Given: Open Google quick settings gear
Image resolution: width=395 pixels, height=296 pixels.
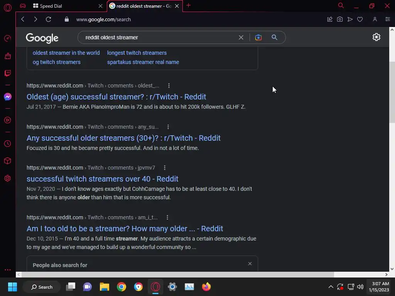Looking at the screenshot, I should point(376,37).
